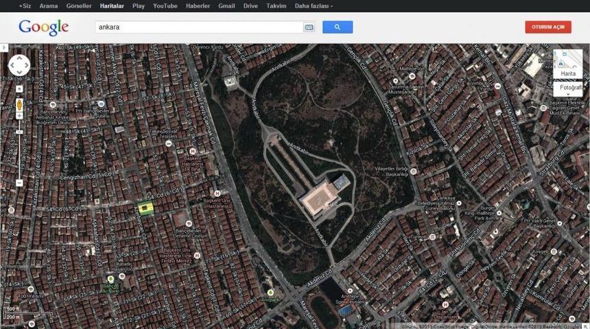This screenshot has height=329, width=590.
Task: Click the Vilayetler Birliği Başkanlığı marker
Action: point(413,171)
